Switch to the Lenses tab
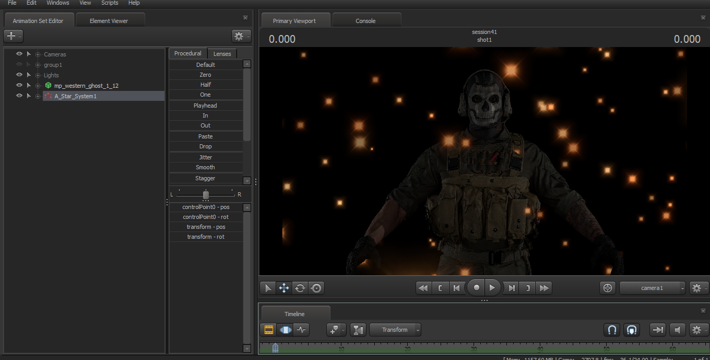 point(222,54)
